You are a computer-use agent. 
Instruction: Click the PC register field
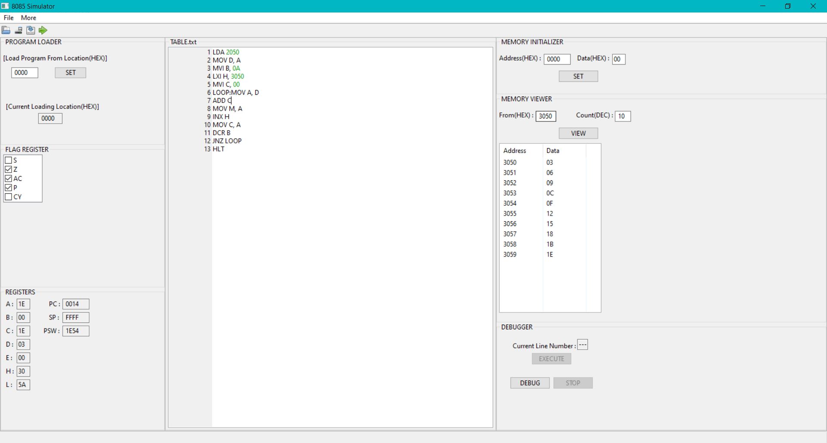click(x=76, y=304)
